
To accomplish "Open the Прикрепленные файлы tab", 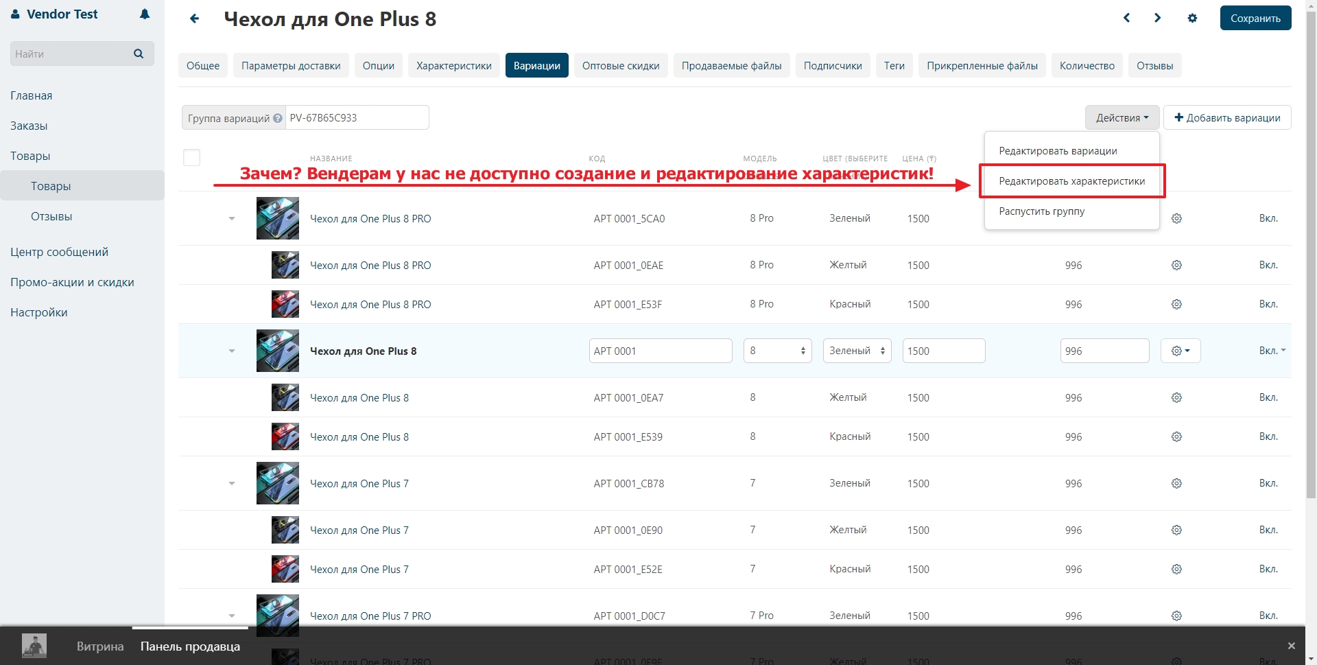I will point(982,65).
